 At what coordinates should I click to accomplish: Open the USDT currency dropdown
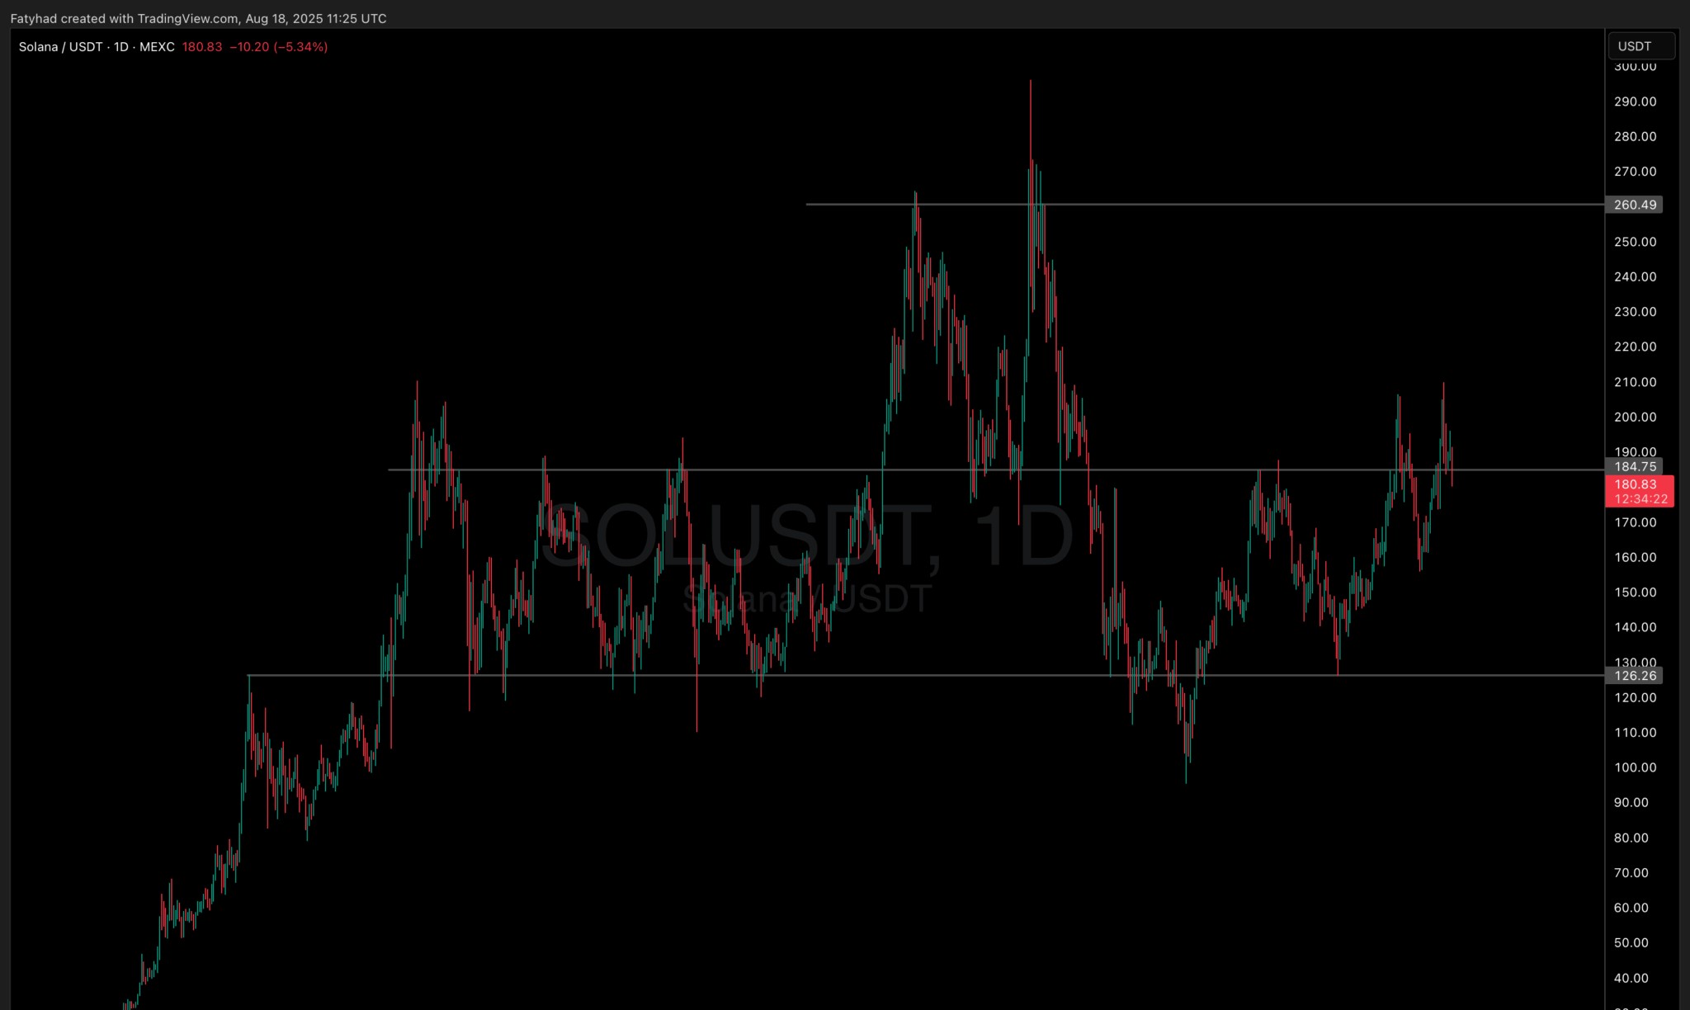(1641, 46)
